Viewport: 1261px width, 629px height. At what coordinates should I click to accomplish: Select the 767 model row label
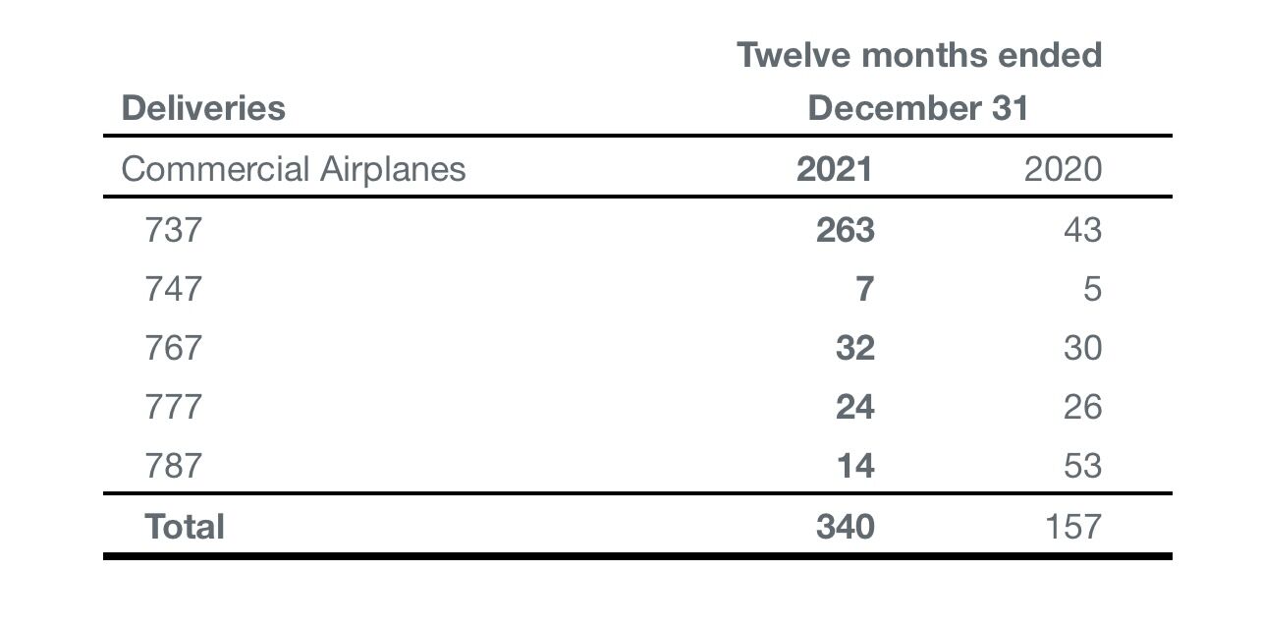tap(173, 348)
